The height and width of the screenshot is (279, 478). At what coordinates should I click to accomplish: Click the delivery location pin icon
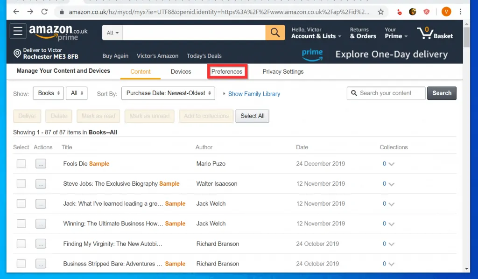click(x=17, y=52)
